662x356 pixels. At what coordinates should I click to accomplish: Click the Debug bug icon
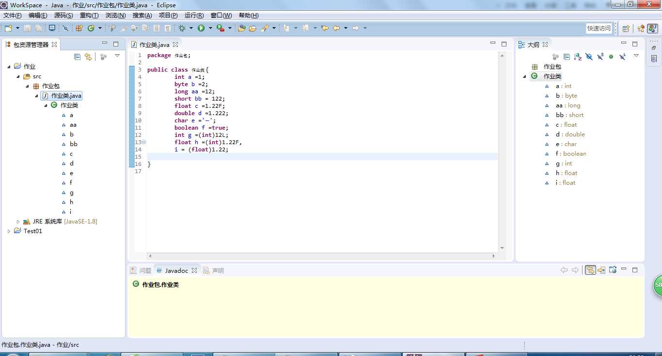tap(182, 28)
